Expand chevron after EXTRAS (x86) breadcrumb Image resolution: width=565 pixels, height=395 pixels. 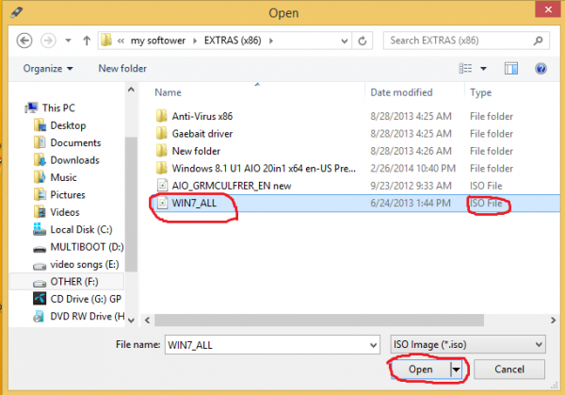[x=271, y=41]
